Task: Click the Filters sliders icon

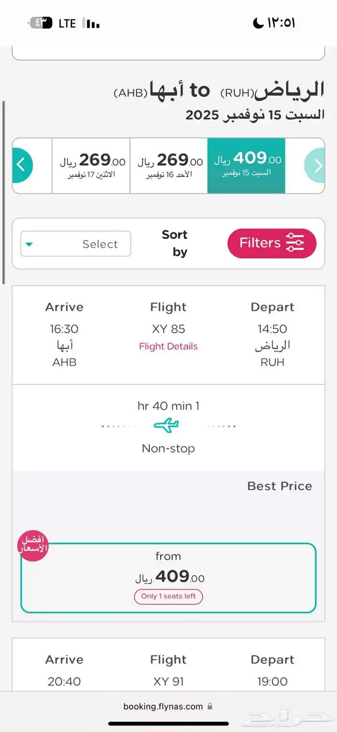Action: pos(295,243)
